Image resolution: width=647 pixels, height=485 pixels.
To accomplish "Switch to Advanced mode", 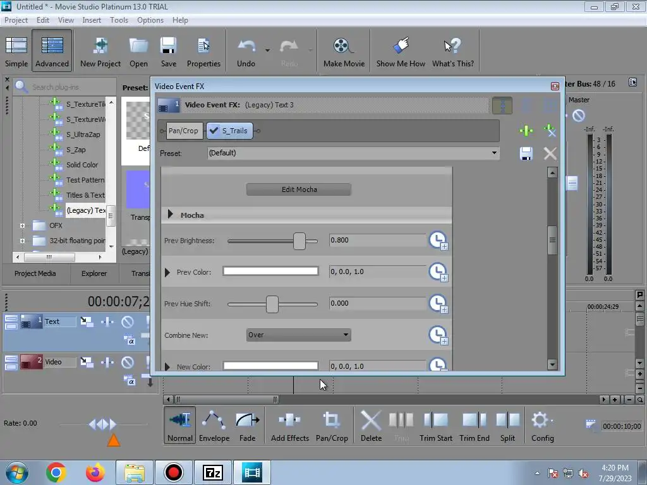I will coord(52,51).
